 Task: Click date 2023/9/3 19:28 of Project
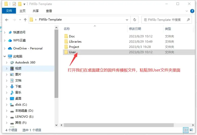click(140, 47)
